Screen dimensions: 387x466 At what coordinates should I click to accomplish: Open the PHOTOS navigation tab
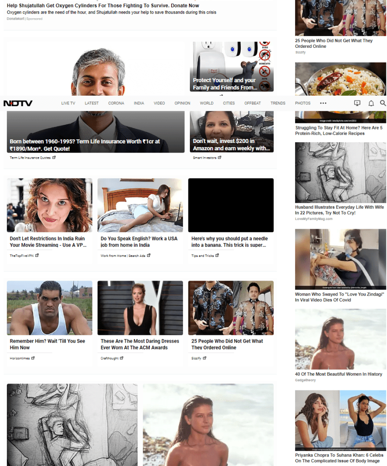point(303,103)
